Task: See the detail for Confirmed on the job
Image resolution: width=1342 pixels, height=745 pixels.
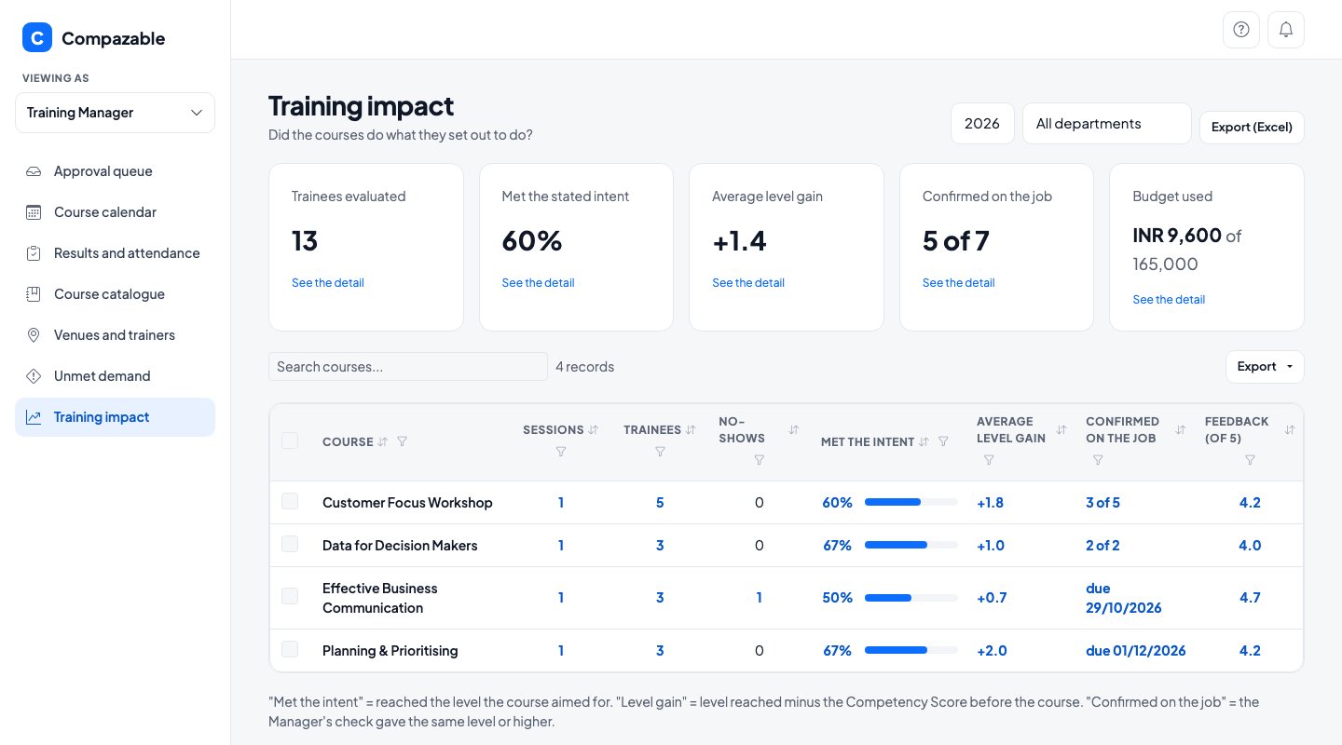Action: tap(959, 282)
